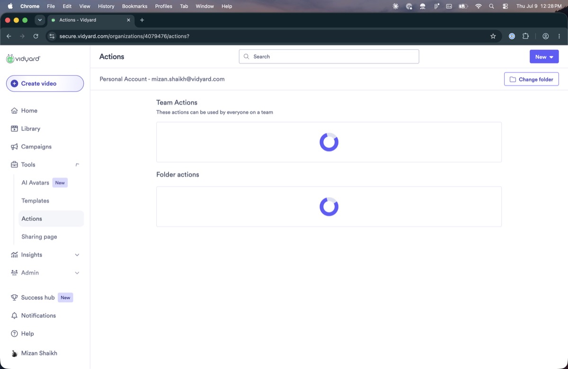Click the Create video button
This screenshot has height=369, width=568.
(x=45, y=83)
